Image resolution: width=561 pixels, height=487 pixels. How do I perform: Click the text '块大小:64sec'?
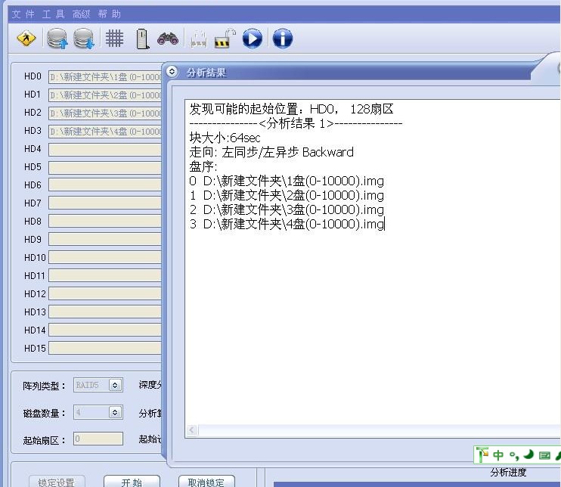tap(225, 138)
